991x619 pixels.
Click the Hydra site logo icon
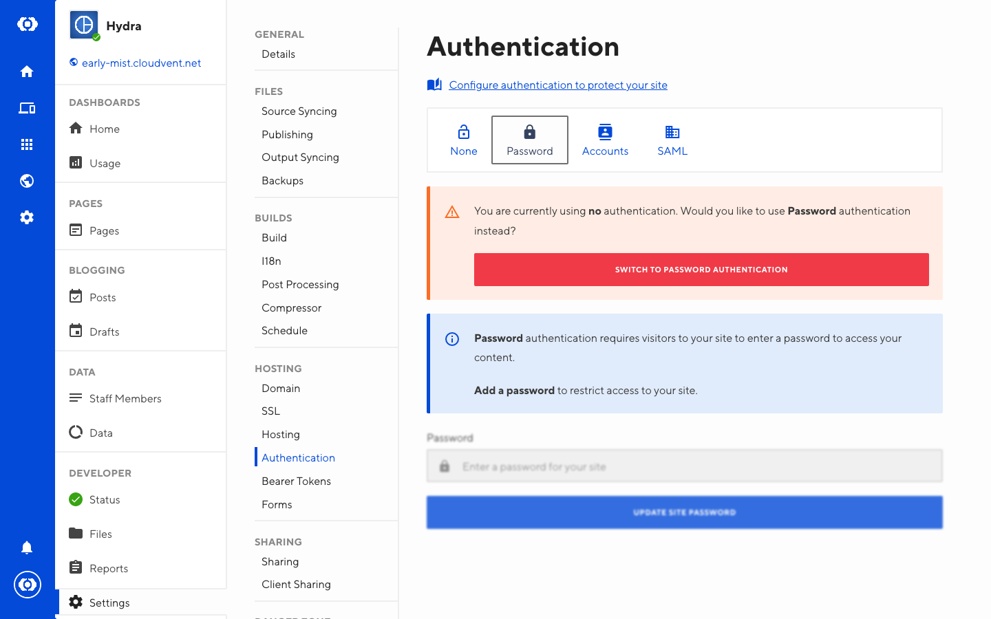coord(84,25)
